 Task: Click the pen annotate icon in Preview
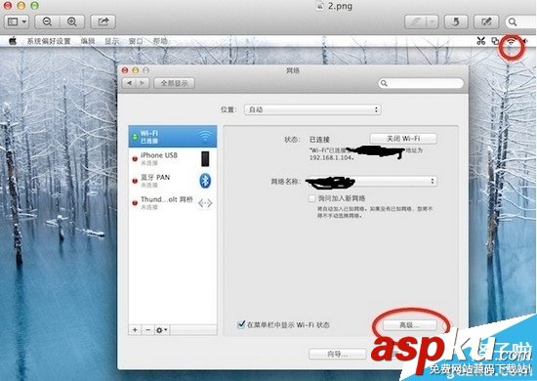[x=415, y=21]
